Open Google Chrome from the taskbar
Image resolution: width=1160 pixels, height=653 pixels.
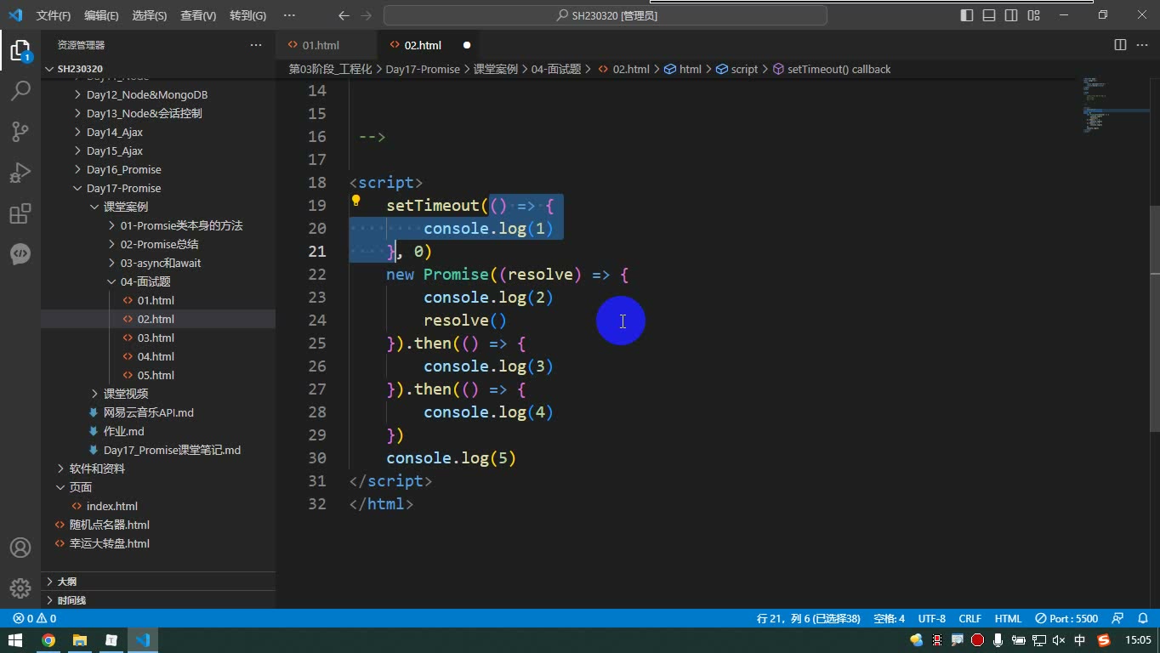(x=48, y=640)
